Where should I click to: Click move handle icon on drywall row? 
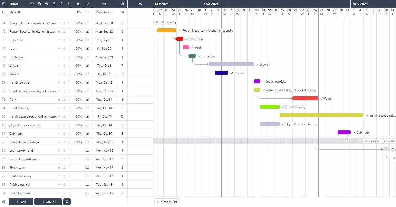[x=64, y=65]
